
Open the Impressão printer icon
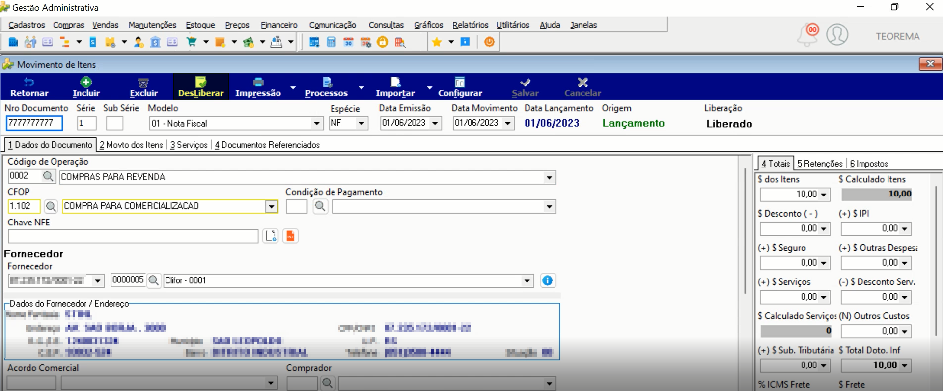point(258,82)
